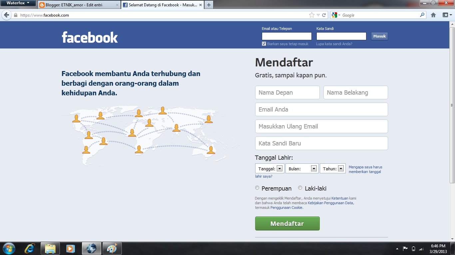The image size is (455, 255).
Task: Click the Masuk login button
Action: click(x=379, y=36)
